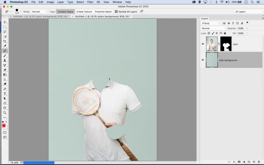Select the Rectangular Marquee tool
Screen dimensions: 264x165
point(5,27)
